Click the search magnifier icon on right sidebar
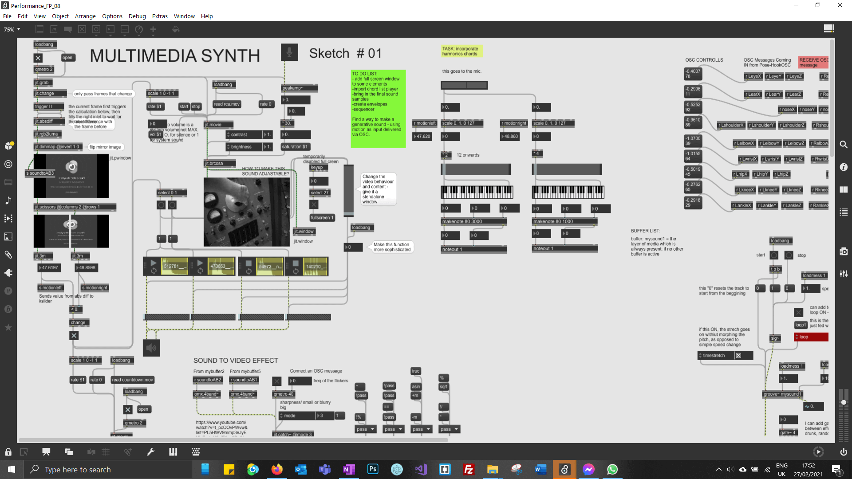Viewport: 852px width, 479px height. point(844,145)
